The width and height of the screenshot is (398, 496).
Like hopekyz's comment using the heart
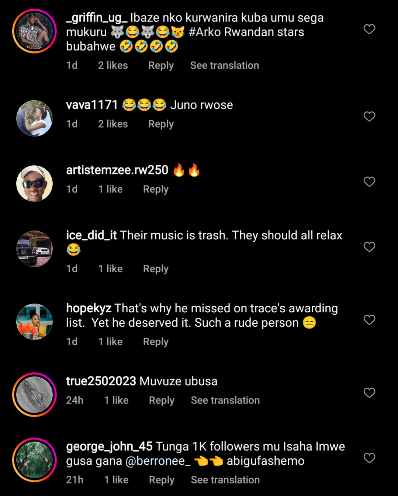coord(369,320)
